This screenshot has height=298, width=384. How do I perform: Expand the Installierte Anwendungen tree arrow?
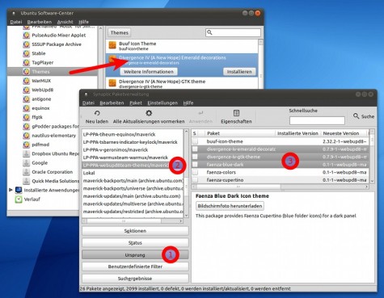coord(11,190)
